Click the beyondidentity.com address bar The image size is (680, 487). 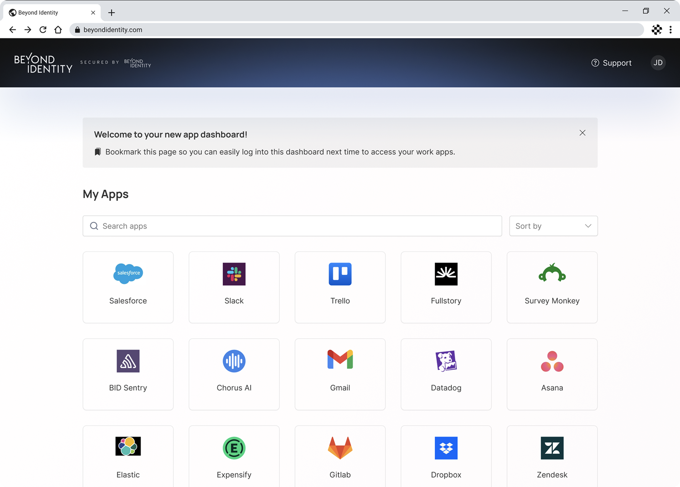click(x=357, y=30)
